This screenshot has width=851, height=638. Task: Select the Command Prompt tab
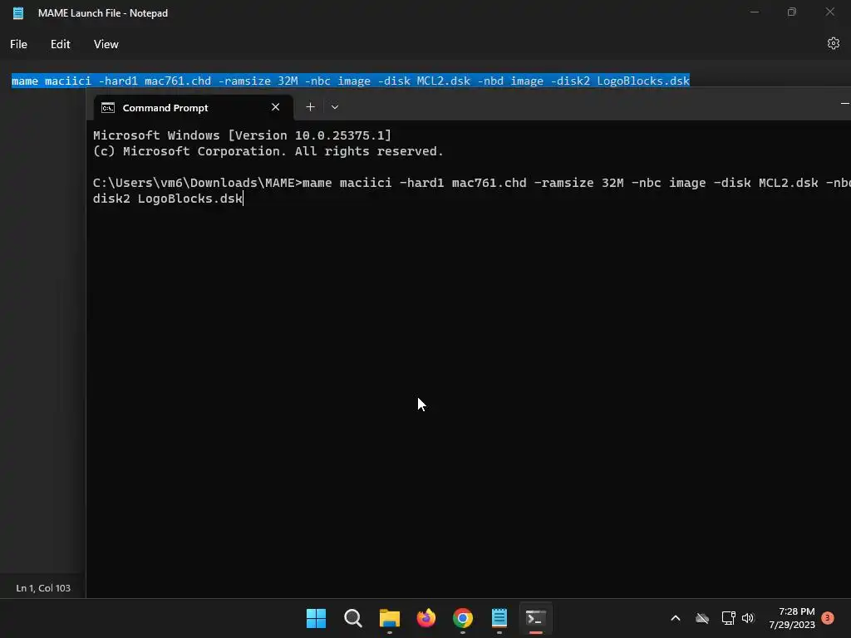click(192, 107)
